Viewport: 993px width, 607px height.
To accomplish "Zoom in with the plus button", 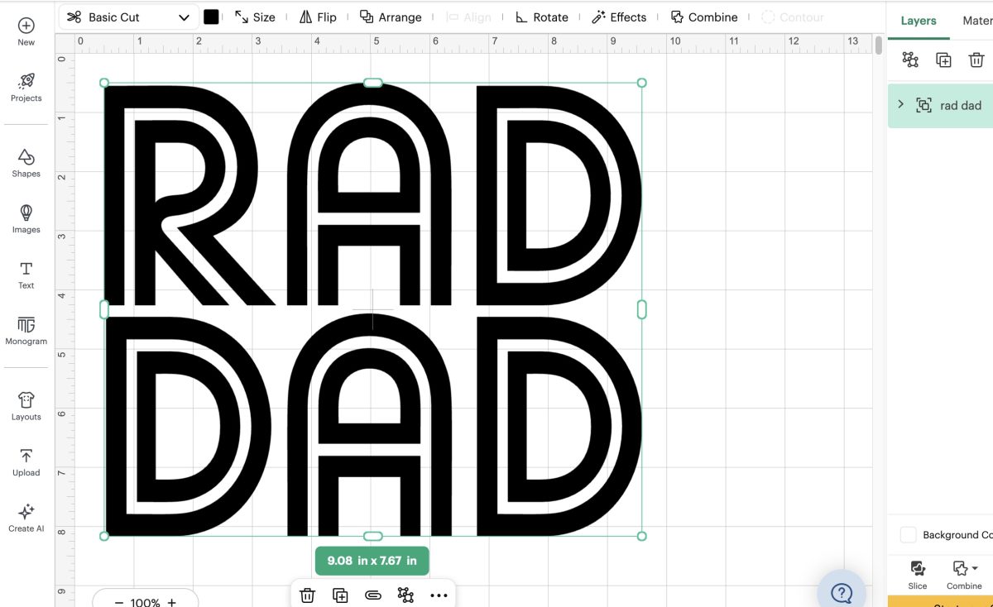I will click(172, 603).
